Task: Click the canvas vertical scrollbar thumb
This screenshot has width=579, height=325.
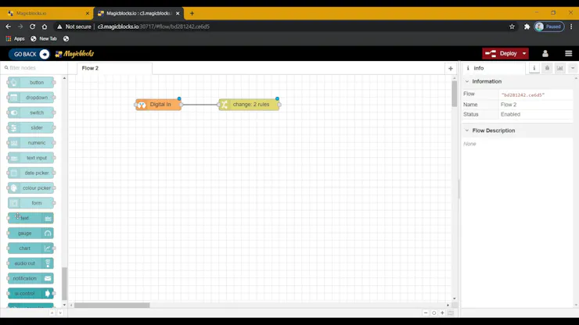Action: coord(454,94)
